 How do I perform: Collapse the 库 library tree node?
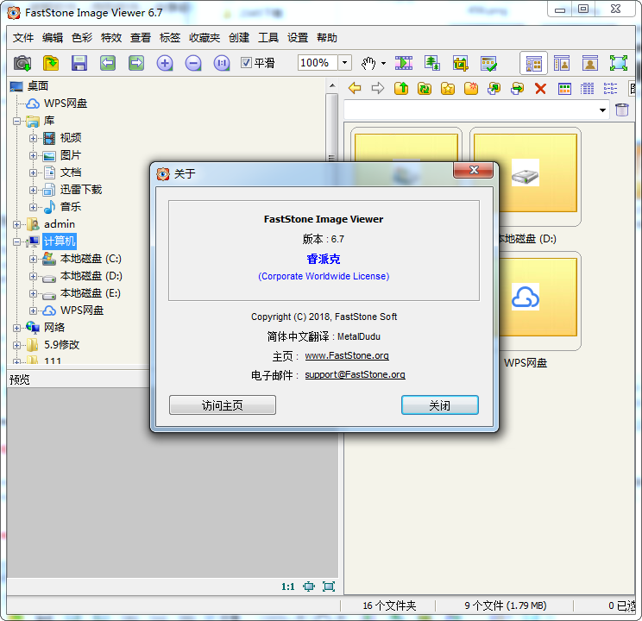coord(17,121)
